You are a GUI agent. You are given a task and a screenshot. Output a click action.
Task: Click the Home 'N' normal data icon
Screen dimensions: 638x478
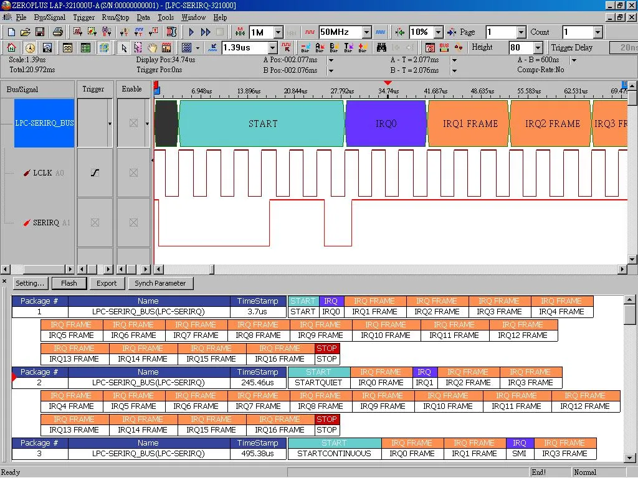click(11, 47)
